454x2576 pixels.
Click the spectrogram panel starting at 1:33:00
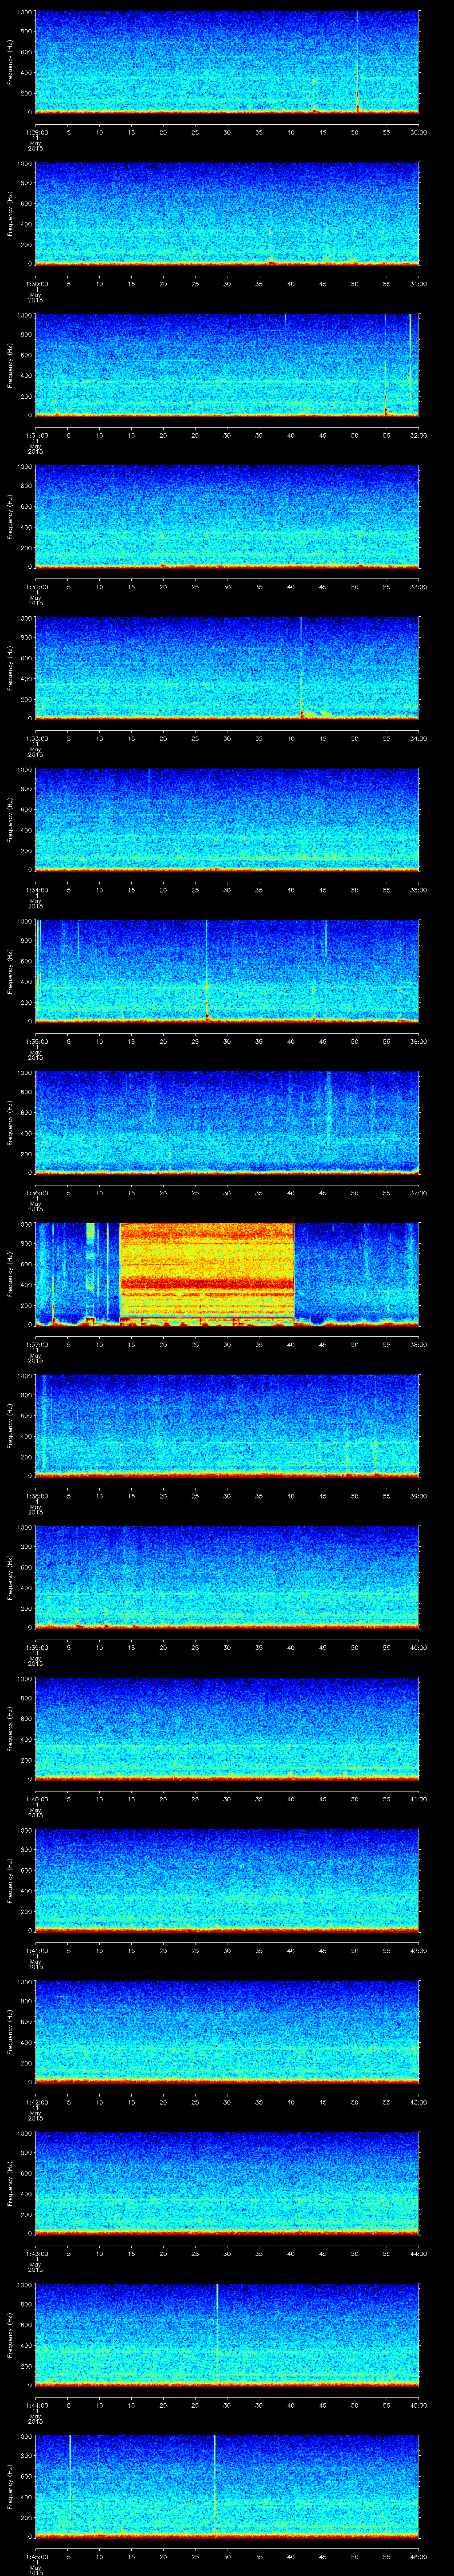pos(227,668)
